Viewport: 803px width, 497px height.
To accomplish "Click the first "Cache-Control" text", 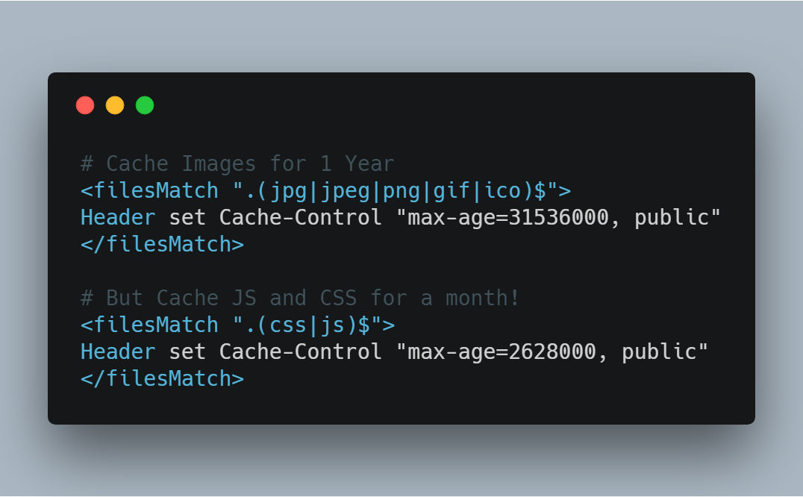I will [x=300, y=217].
